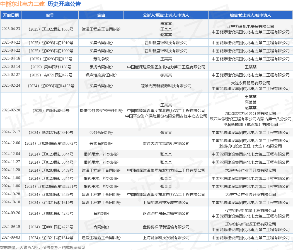Select date cell 2024-12-17
The height and width of the screenshot is (250, 293).
coord(11,132)
